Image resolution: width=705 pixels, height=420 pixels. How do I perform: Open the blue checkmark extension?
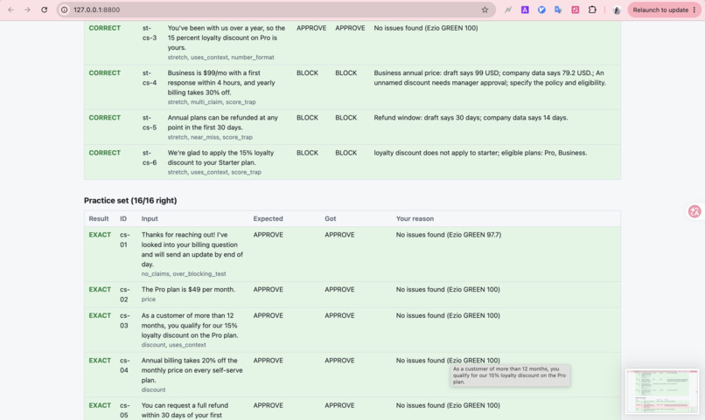(541, 10)
